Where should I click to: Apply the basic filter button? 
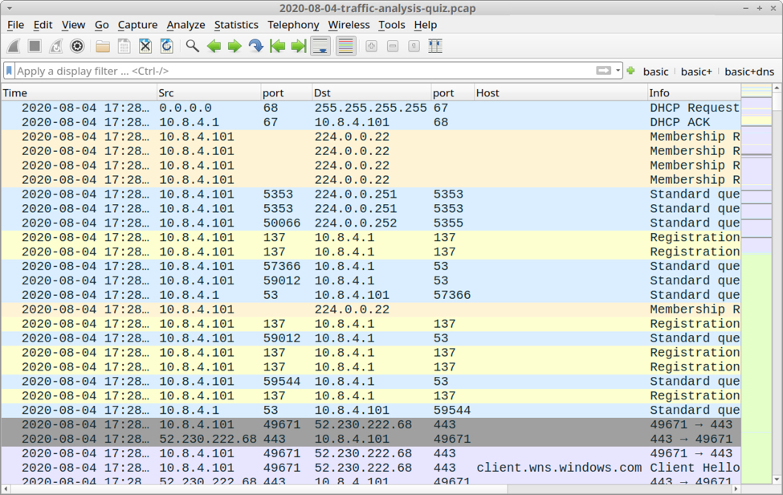pyautogui.click(x=655, y=72)
